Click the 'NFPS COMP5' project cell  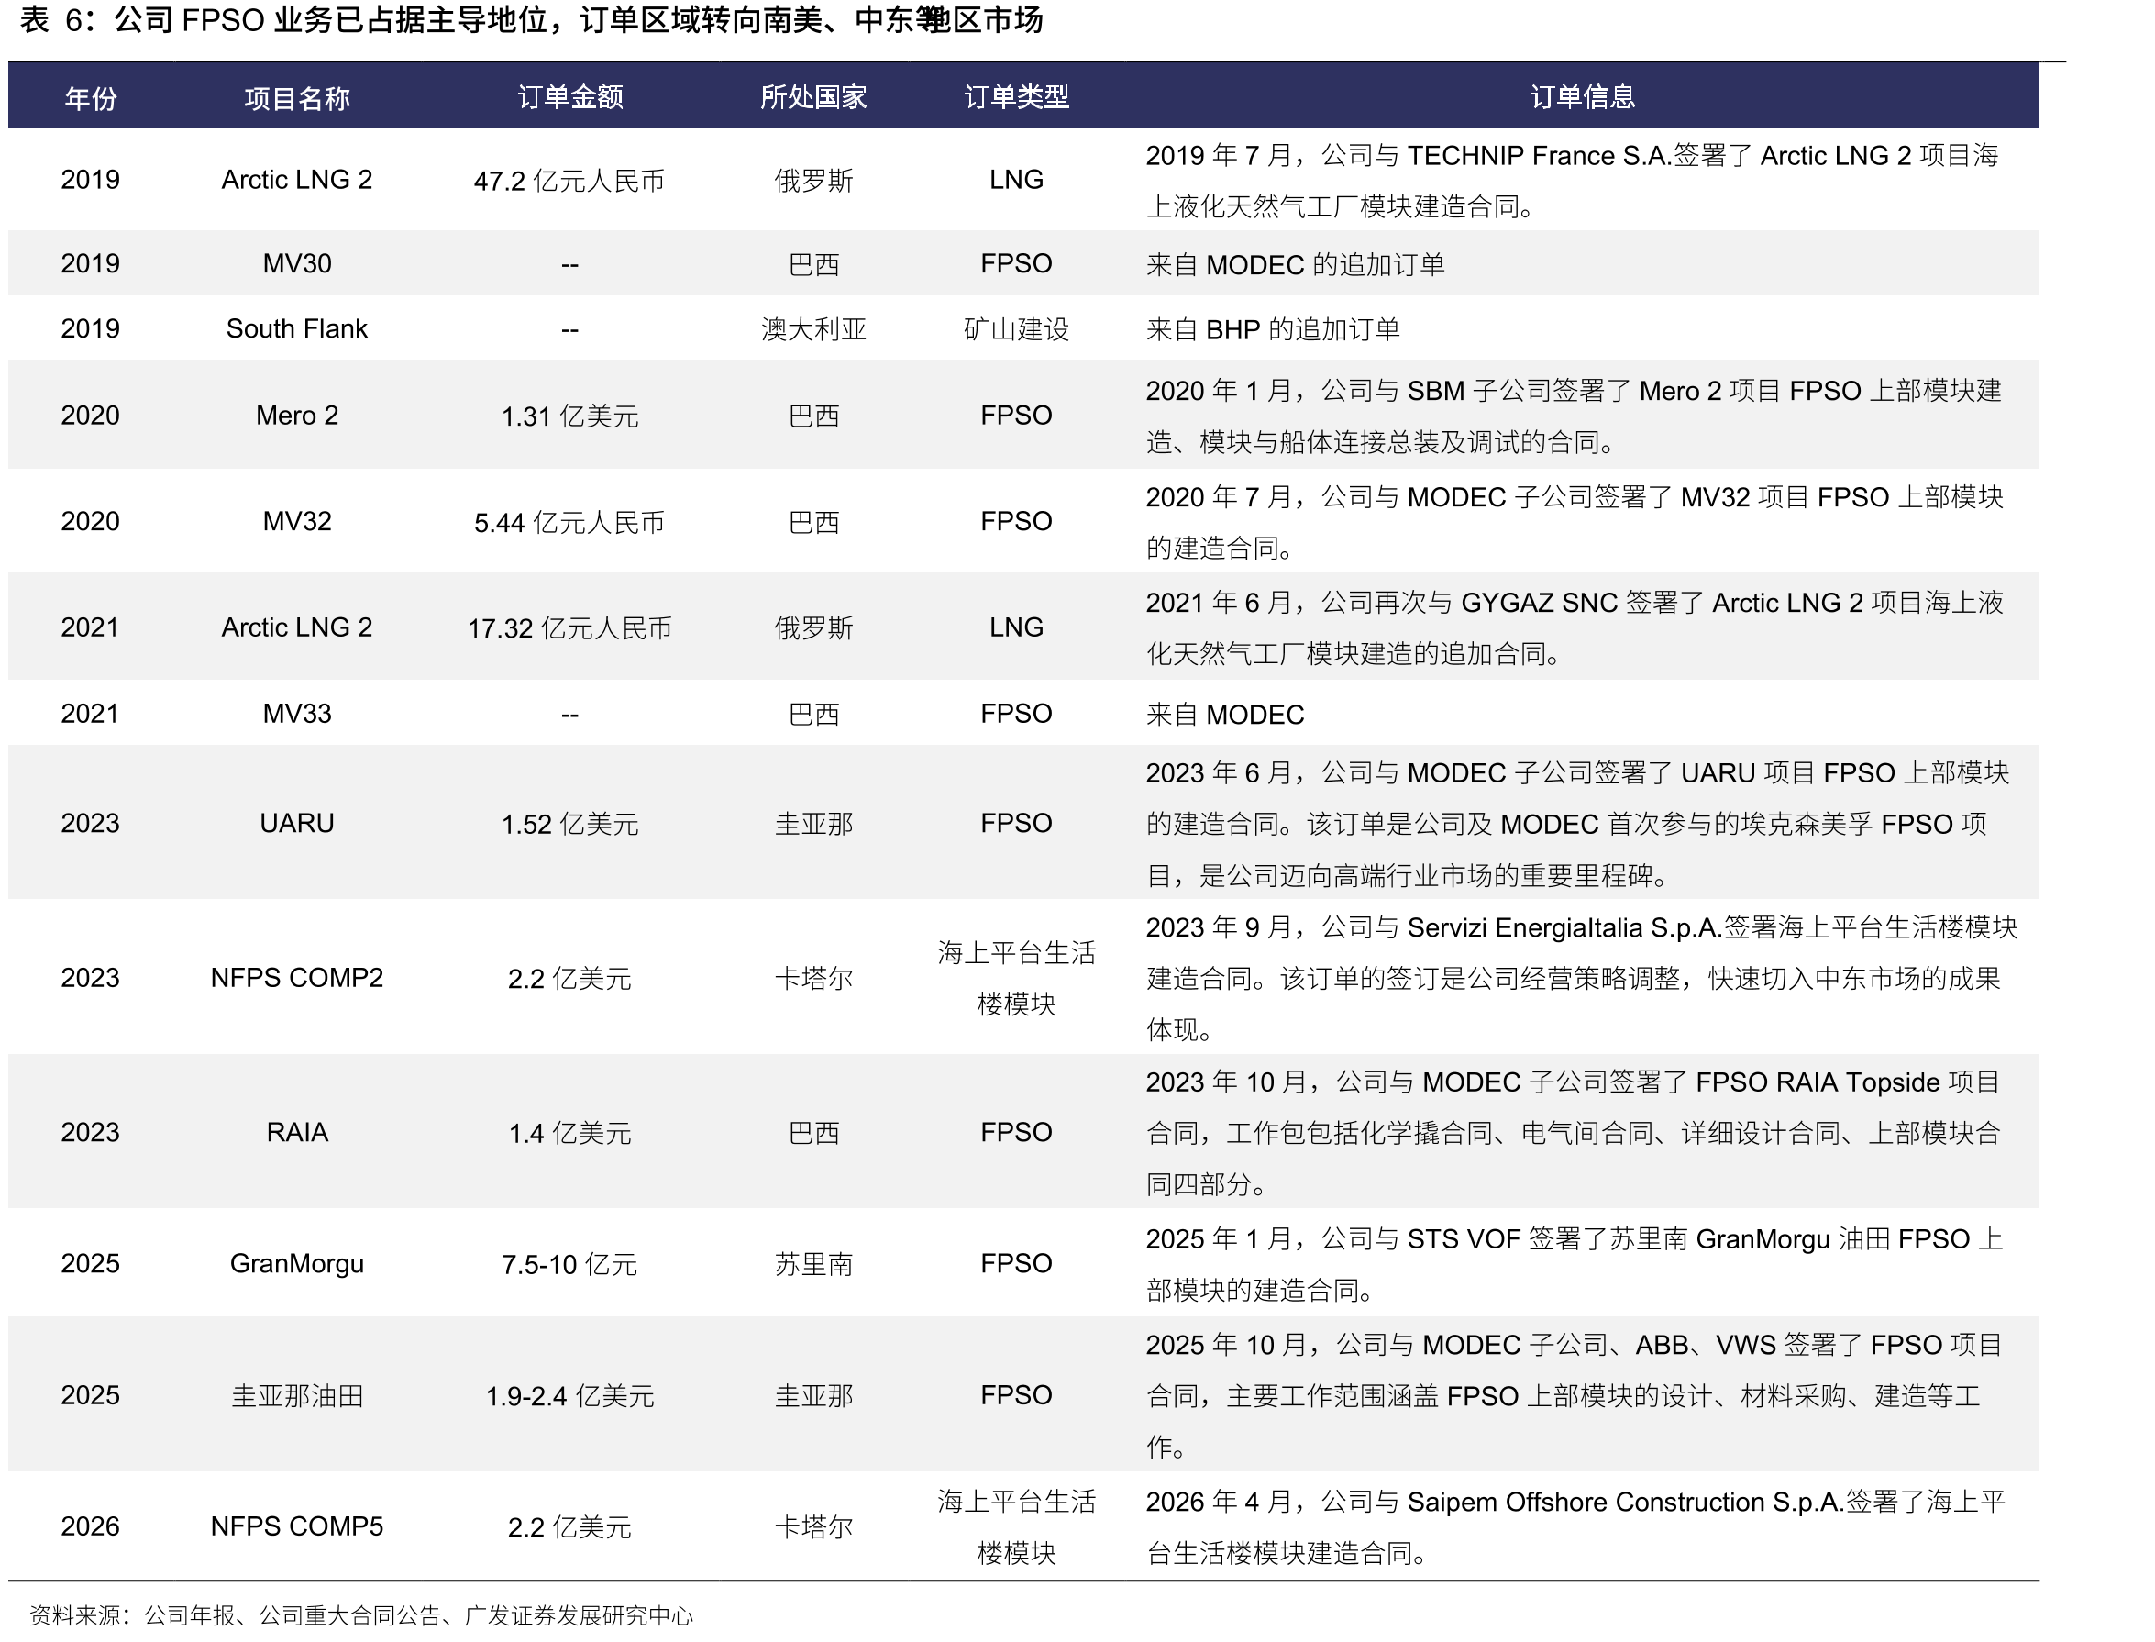tap(297, 1526)
